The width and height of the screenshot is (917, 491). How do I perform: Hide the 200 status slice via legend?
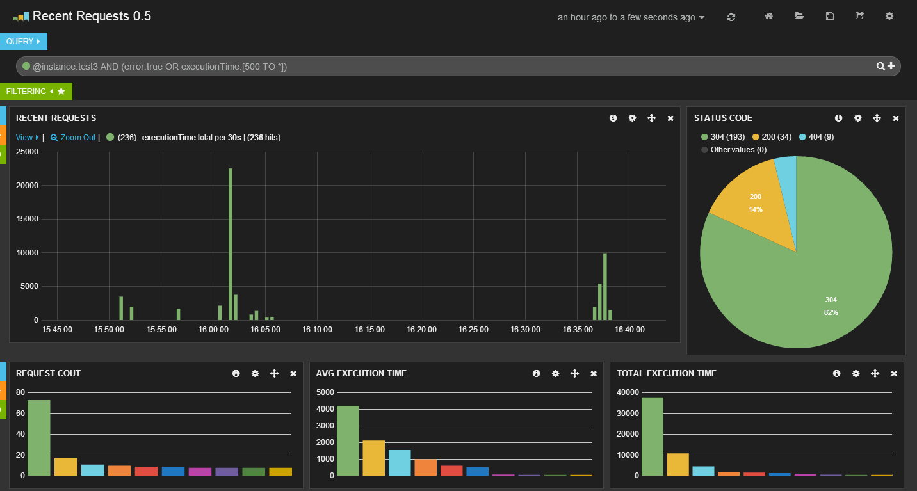click(771, 136)
